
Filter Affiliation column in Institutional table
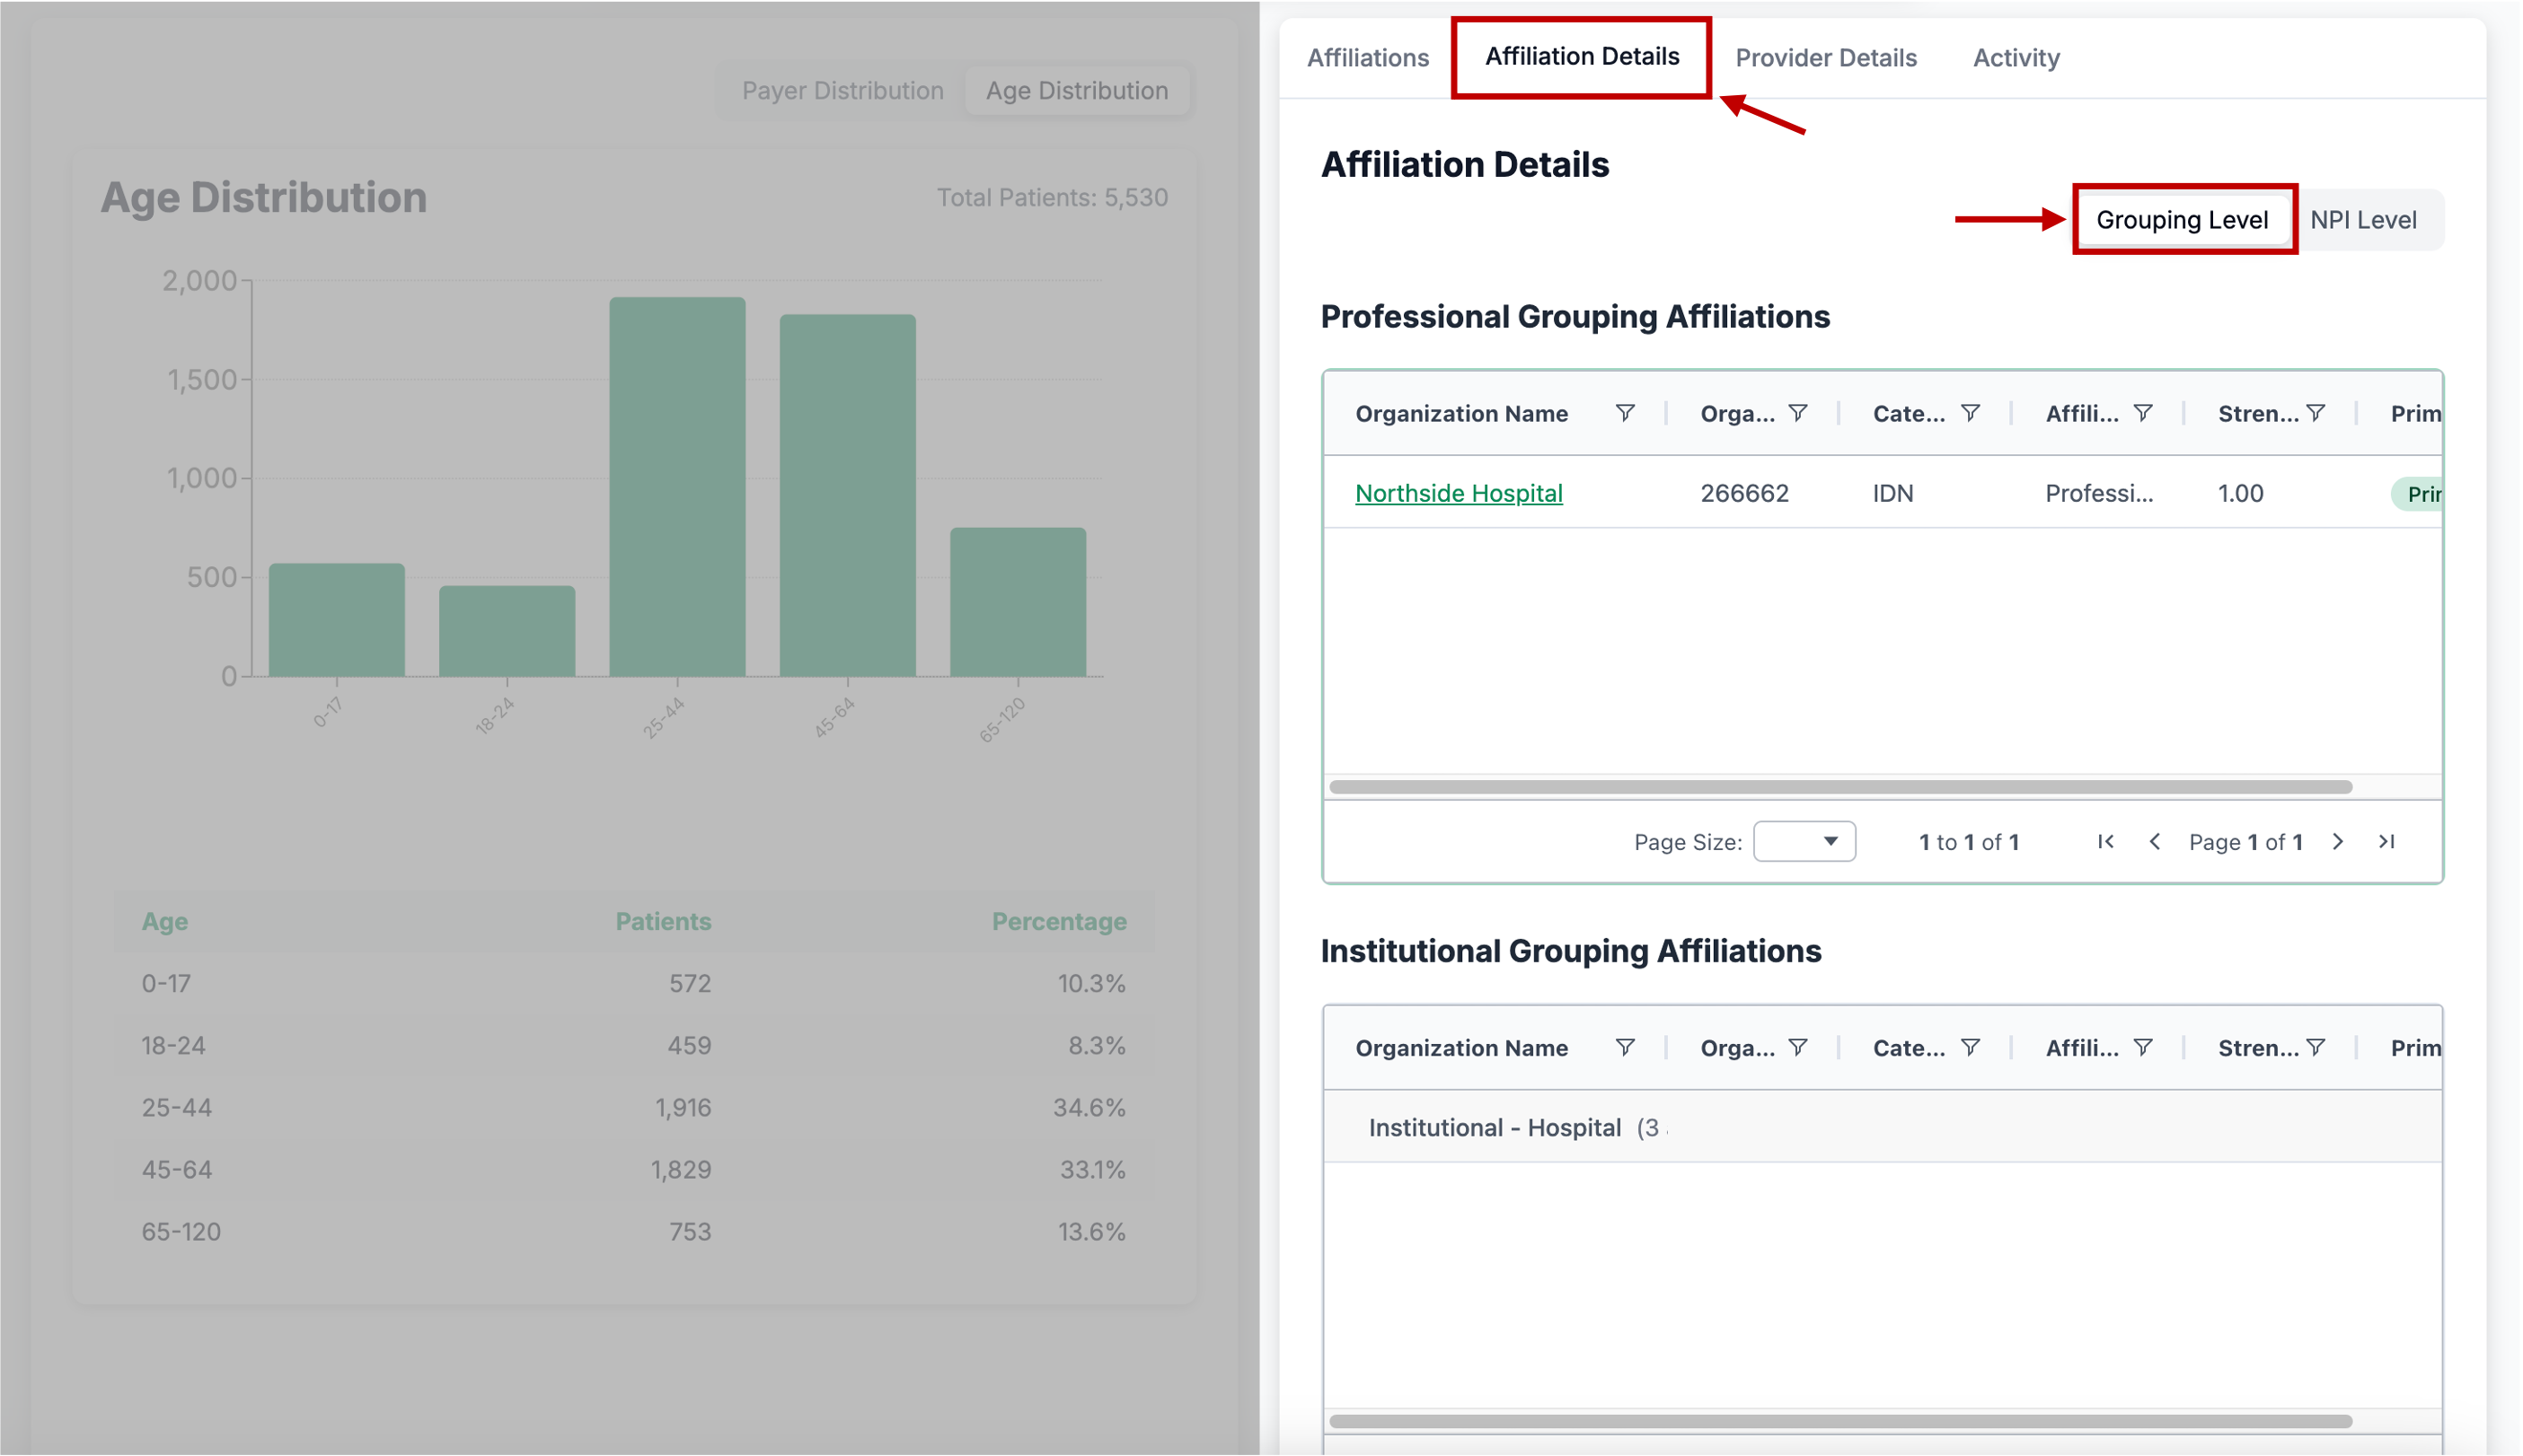2142,1047
